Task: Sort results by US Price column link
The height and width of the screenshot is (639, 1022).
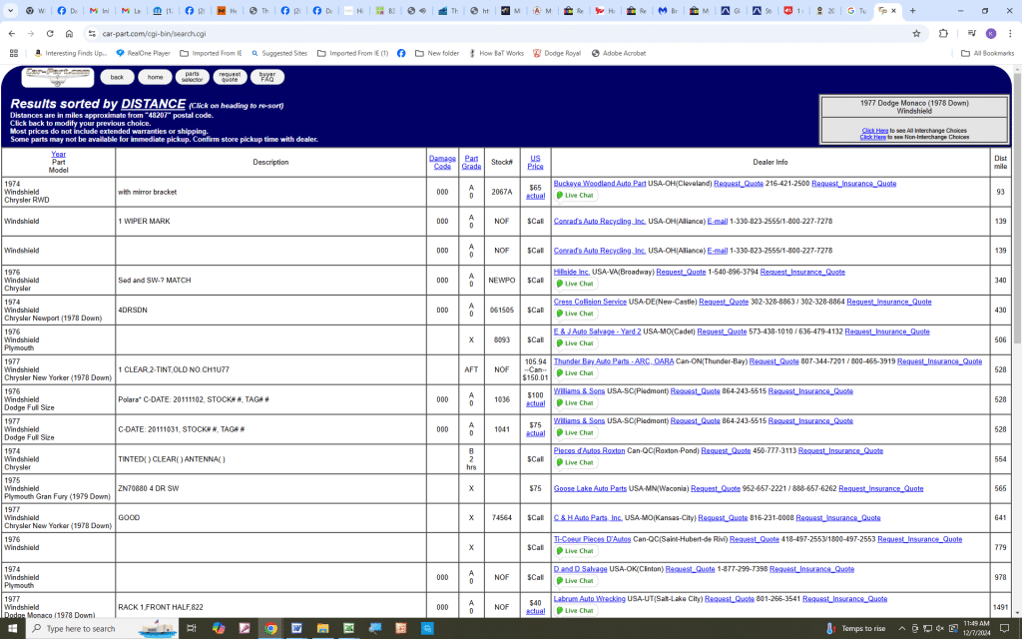Action: tap(535, 163)
